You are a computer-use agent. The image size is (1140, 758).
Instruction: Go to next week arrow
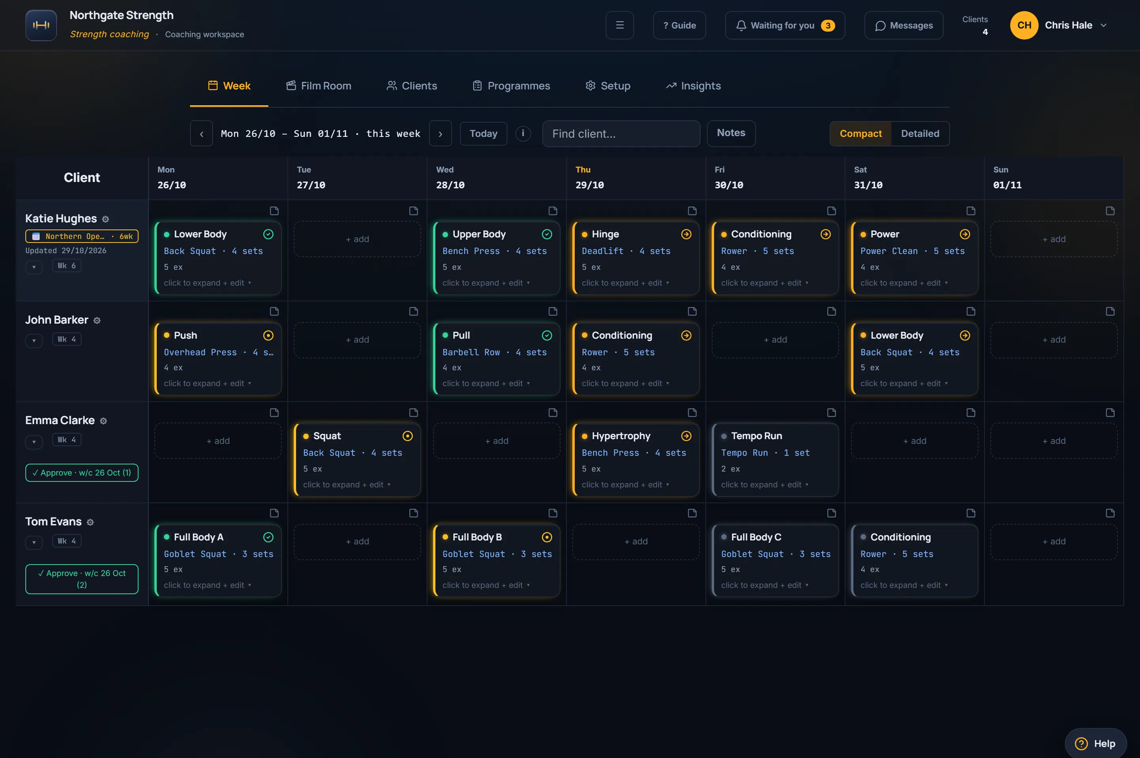(440, 133)
